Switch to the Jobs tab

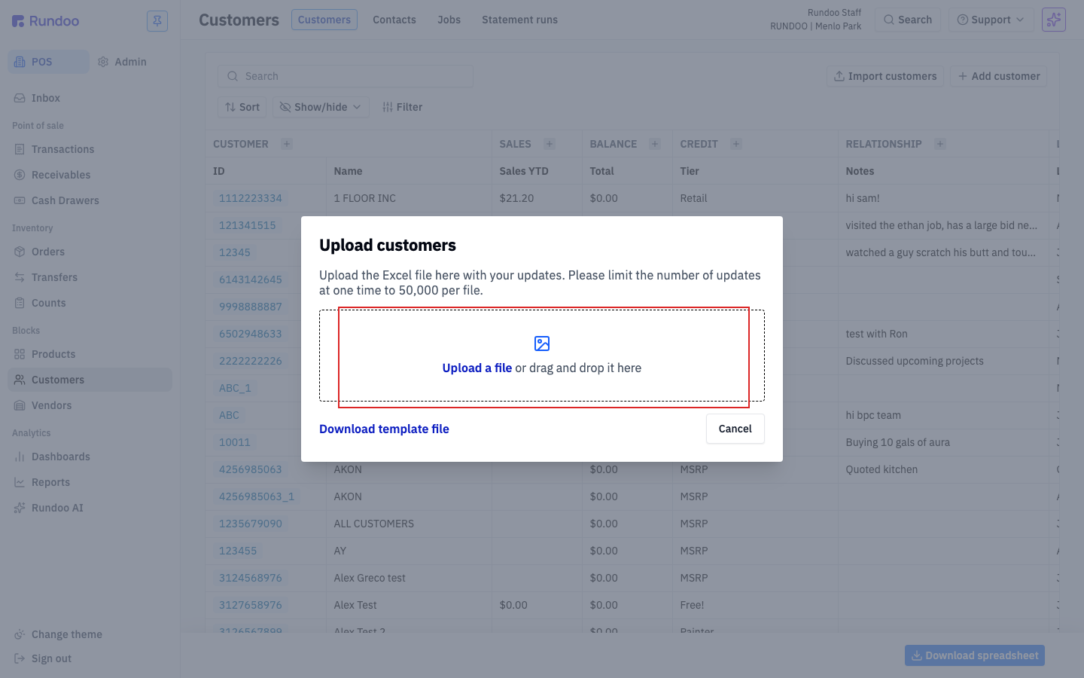click(449, 20)
